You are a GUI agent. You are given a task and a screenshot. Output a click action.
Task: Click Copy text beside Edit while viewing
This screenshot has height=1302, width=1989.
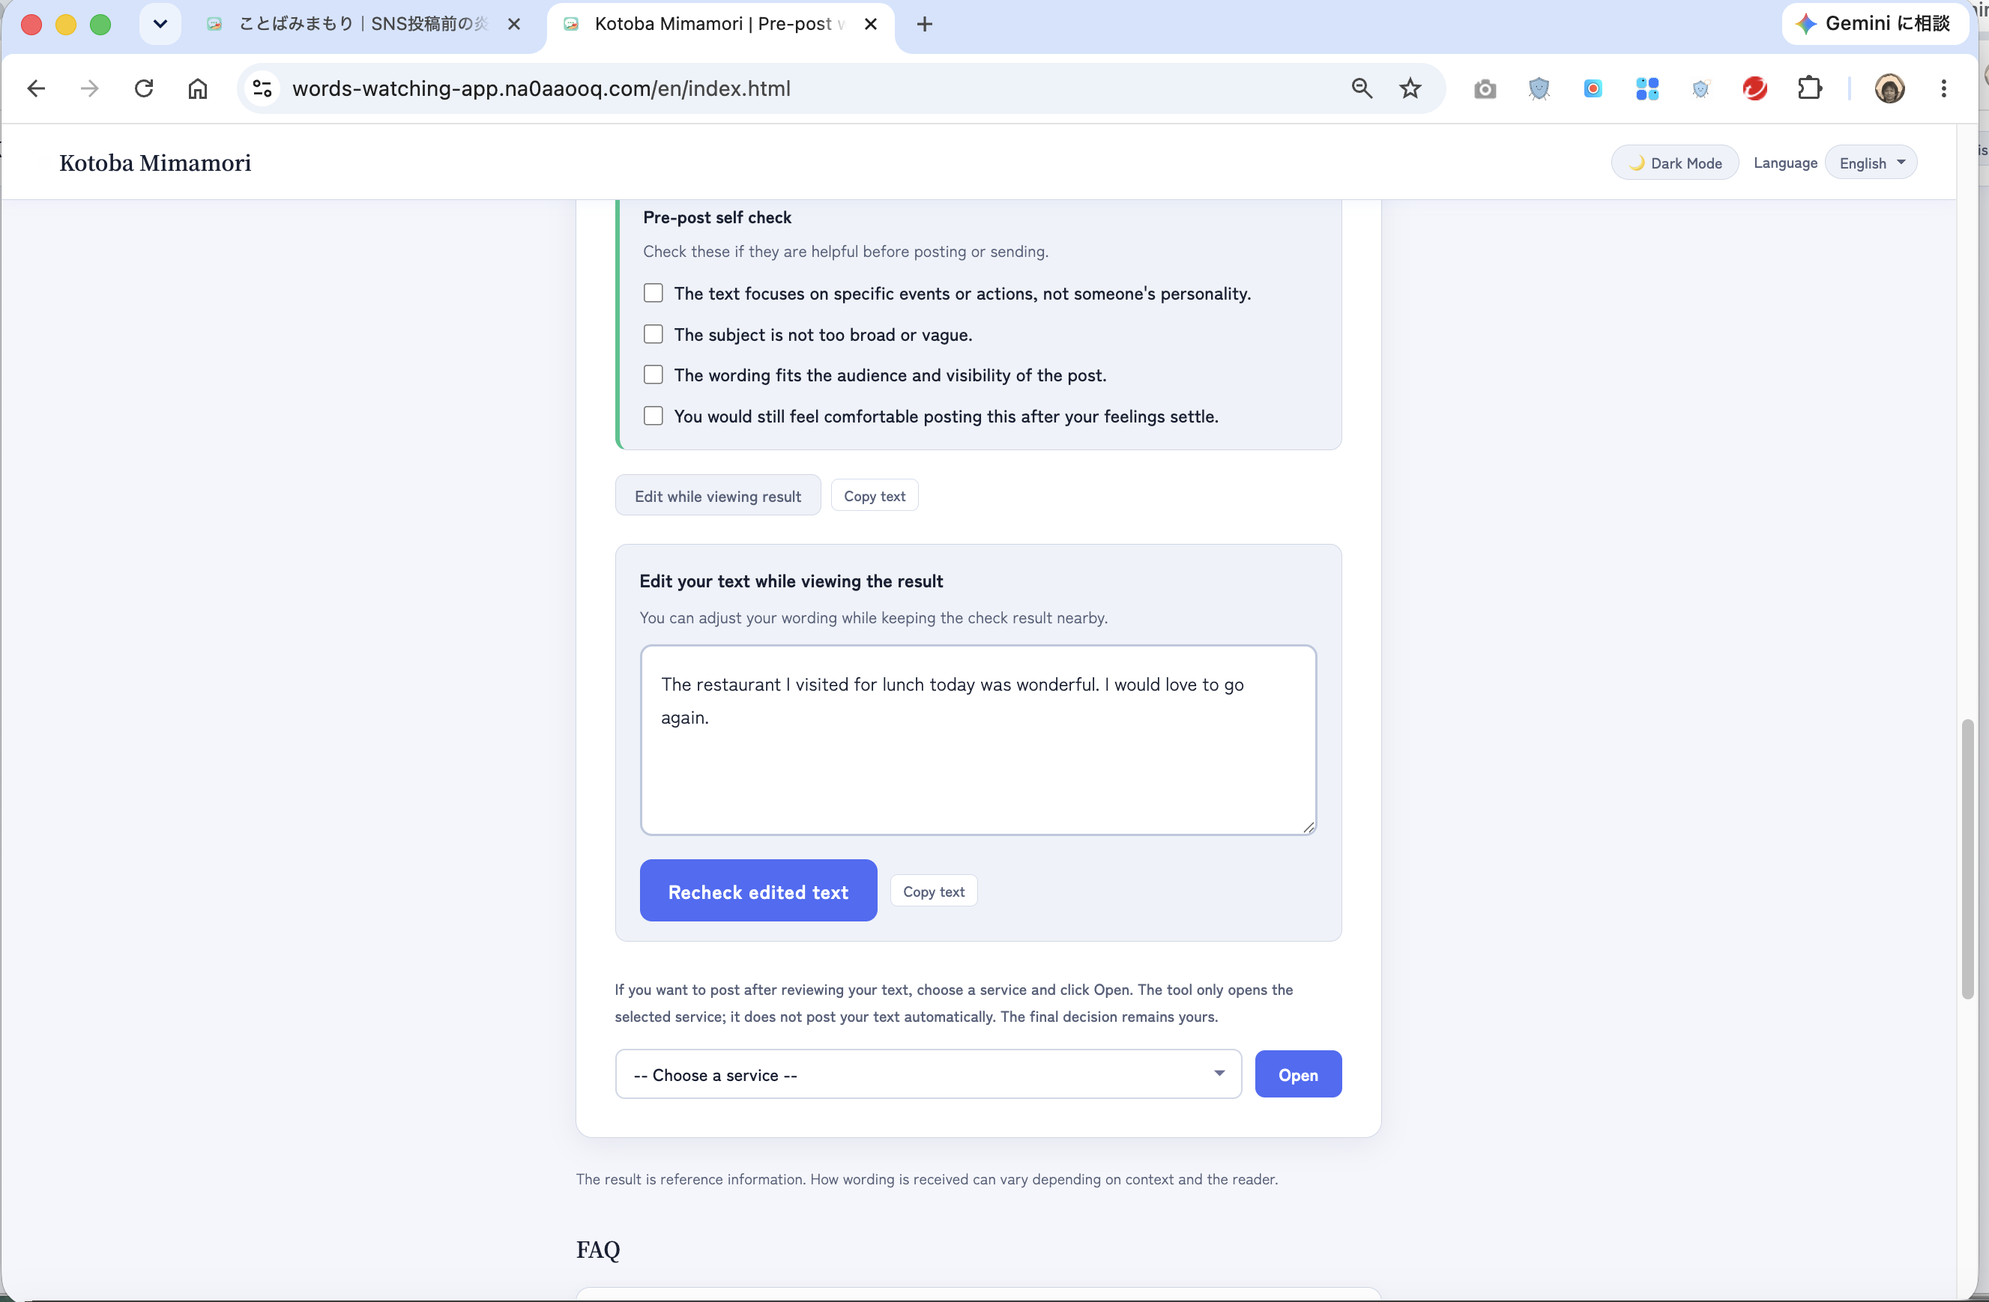[874, 496]
